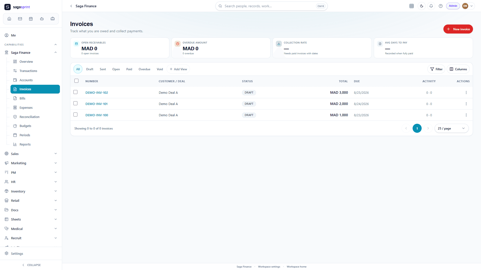Open Overview in Saga Finance tree

coord(35,62)
